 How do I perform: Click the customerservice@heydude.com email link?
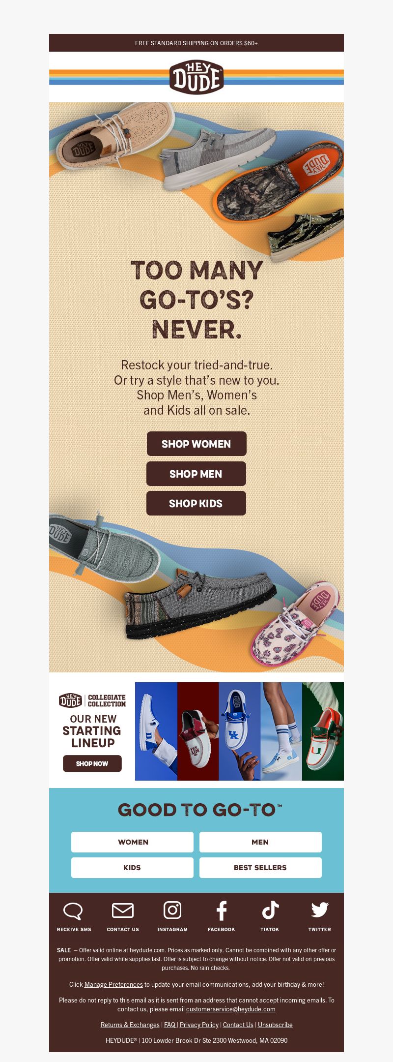point(230,1009)
